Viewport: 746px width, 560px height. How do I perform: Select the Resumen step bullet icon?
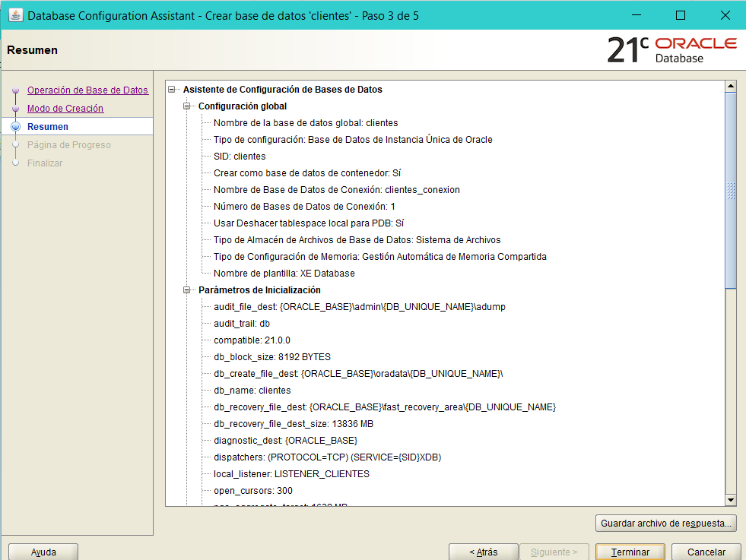pos(16,126)
